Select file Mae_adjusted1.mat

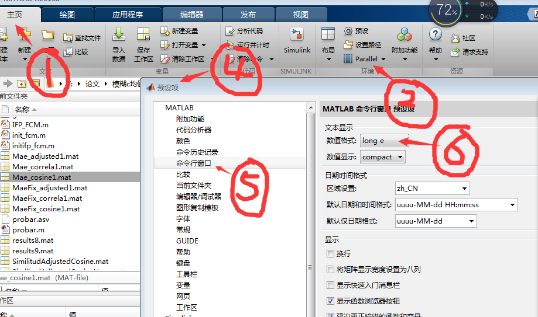click(x=45, y=156)
